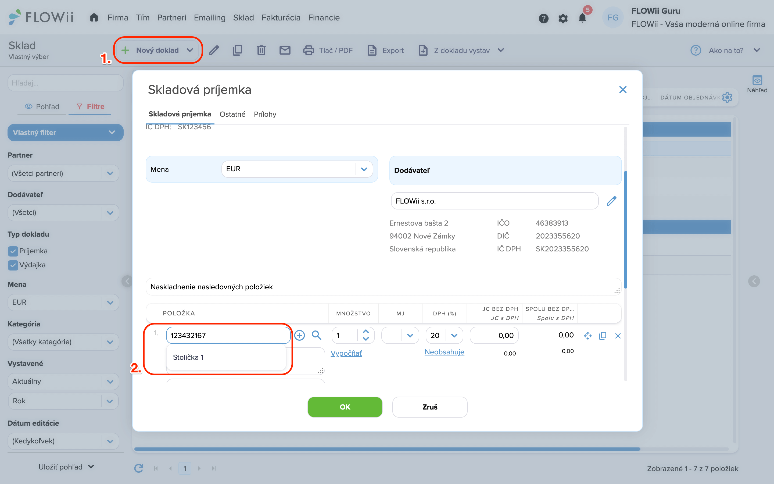Switch to the Pohľad tab in sidebar
Viewport: 774px width, 484px height.
click(x=42, y=106)
